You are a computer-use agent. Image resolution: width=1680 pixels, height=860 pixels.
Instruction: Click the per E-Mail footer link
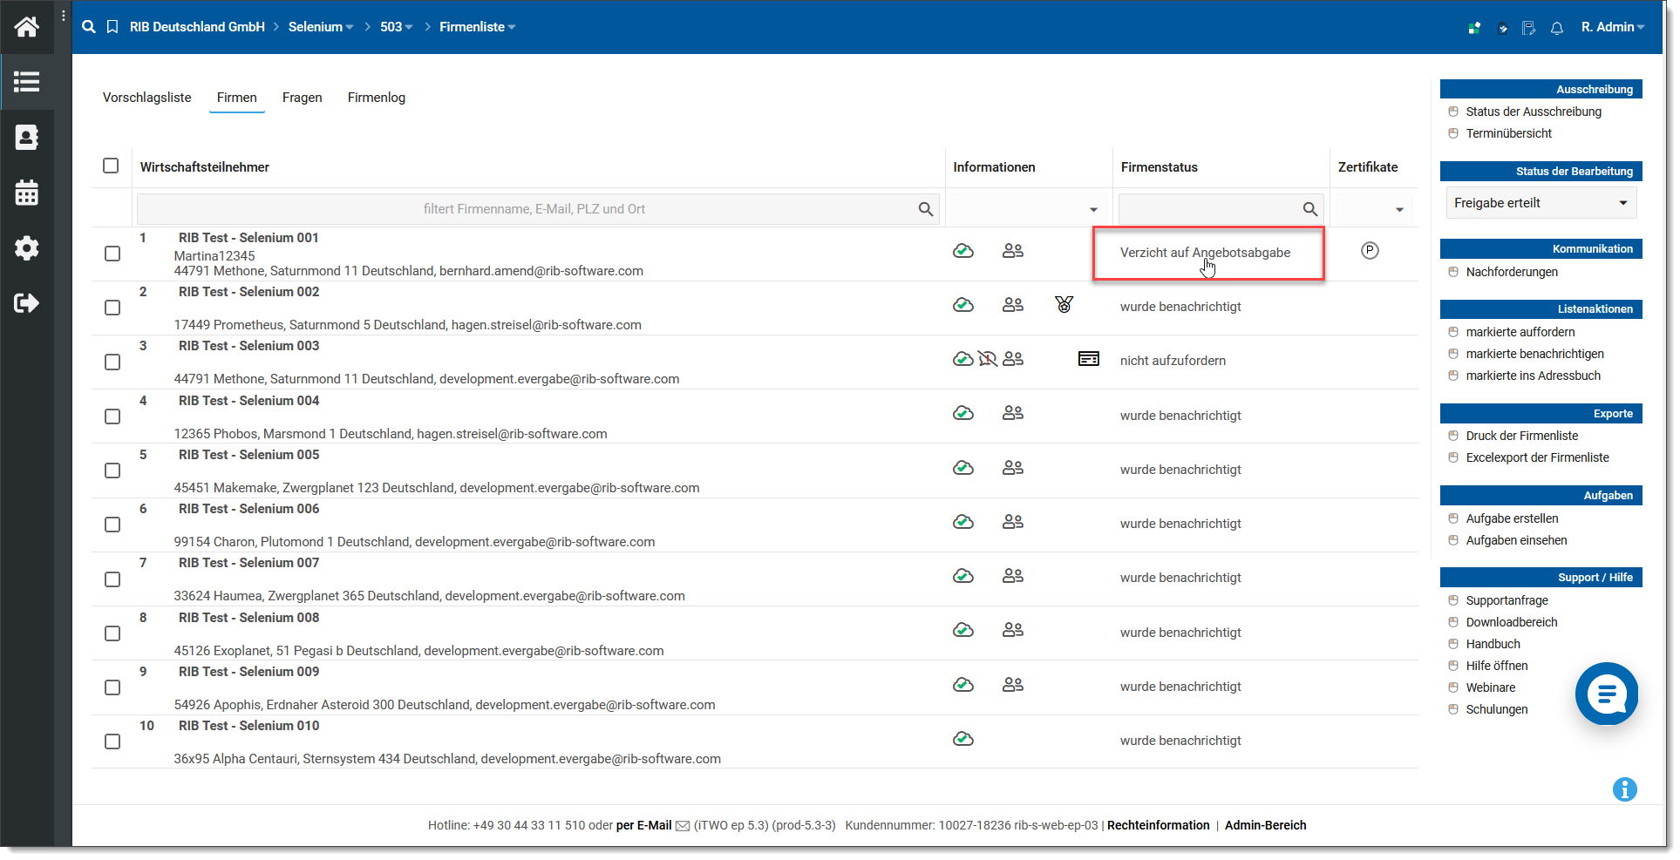point(643,825)
